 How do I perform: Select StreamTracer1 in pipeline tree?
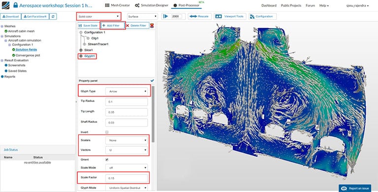(x=98, y=44)
